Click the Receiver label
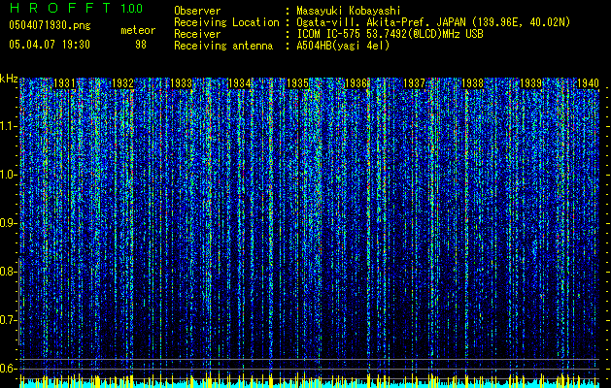The image size is (611, 388). (x=197, y=34)
